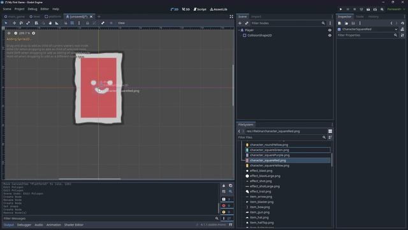Select character_squareGreen.png in FileSystem

coord(288,150)
